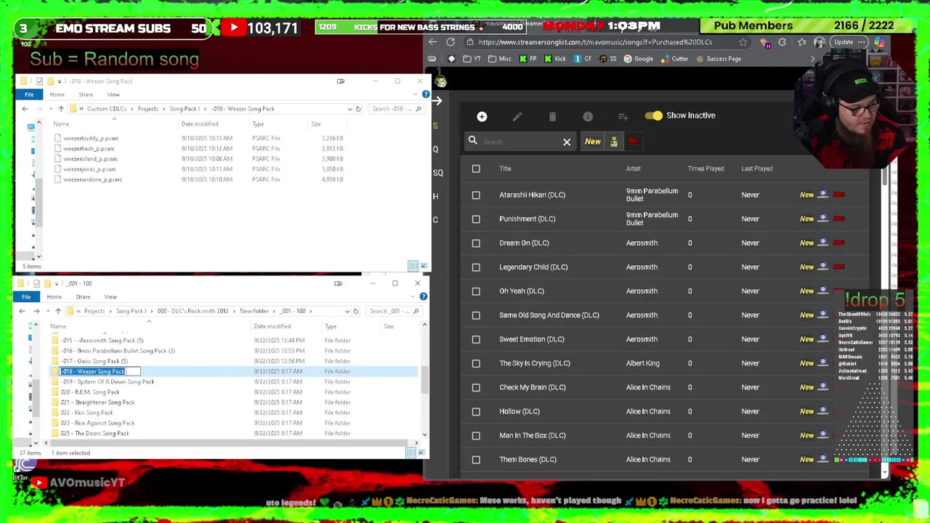This screenshot has height=523, width=930.
Task: Refresh the Weezer Song Pack explorer address bar
Action: pos(358,109)
